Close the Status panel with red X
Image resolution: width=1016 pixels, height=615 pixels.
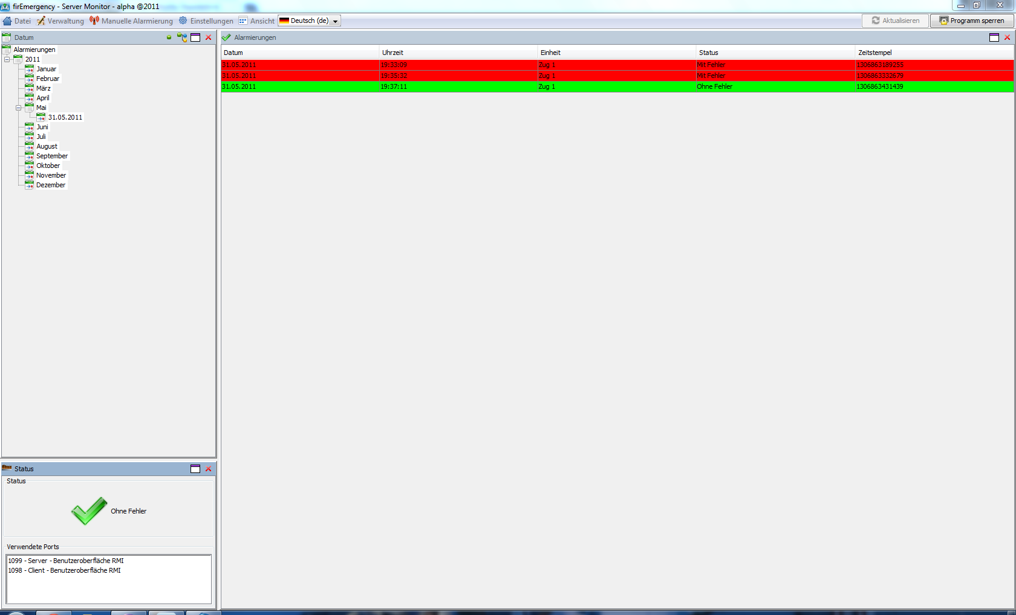(x=209, y=469)
